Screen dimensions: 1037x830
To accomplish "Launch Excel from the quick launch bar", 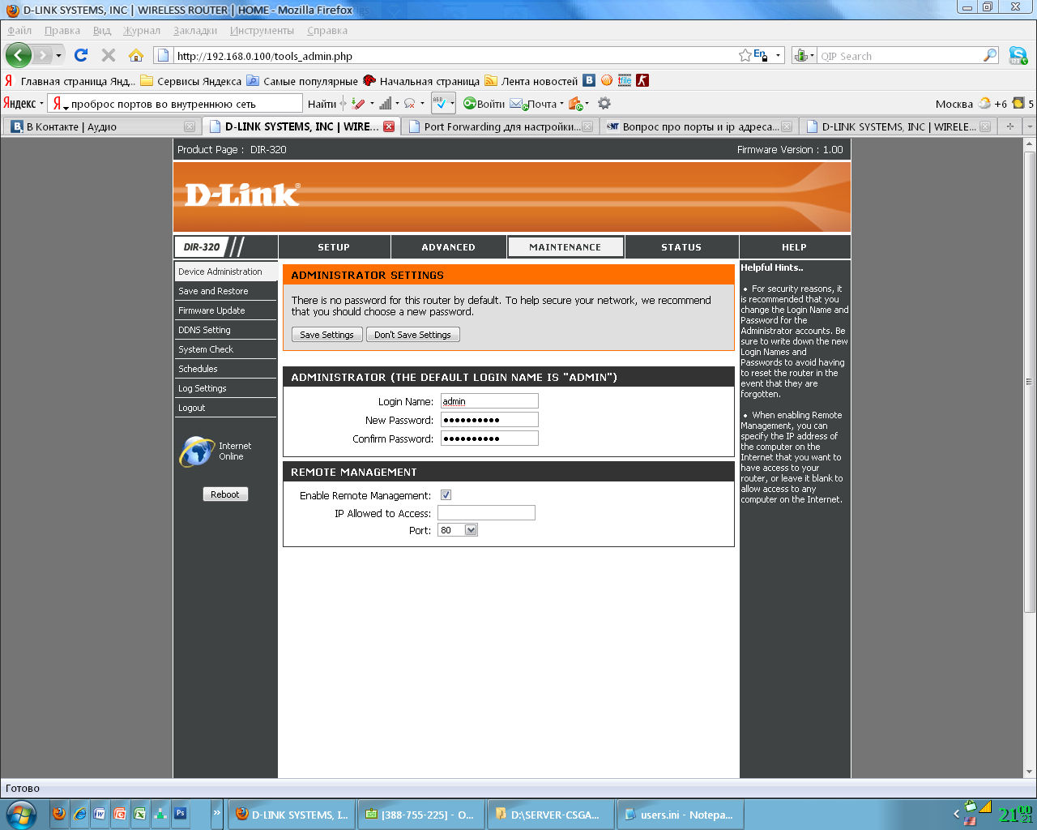I will tap(140, 813).
